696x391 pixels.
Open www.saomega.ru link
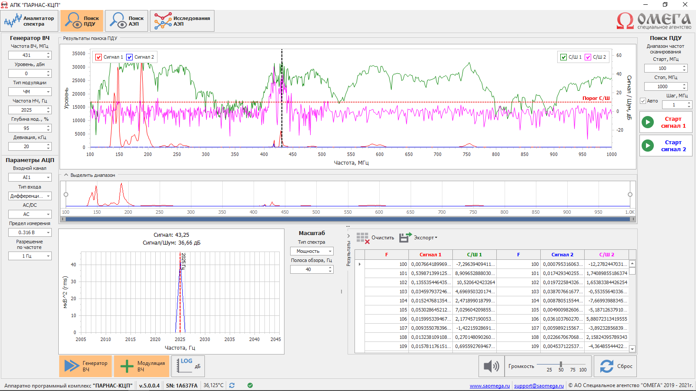click(489, 385)
